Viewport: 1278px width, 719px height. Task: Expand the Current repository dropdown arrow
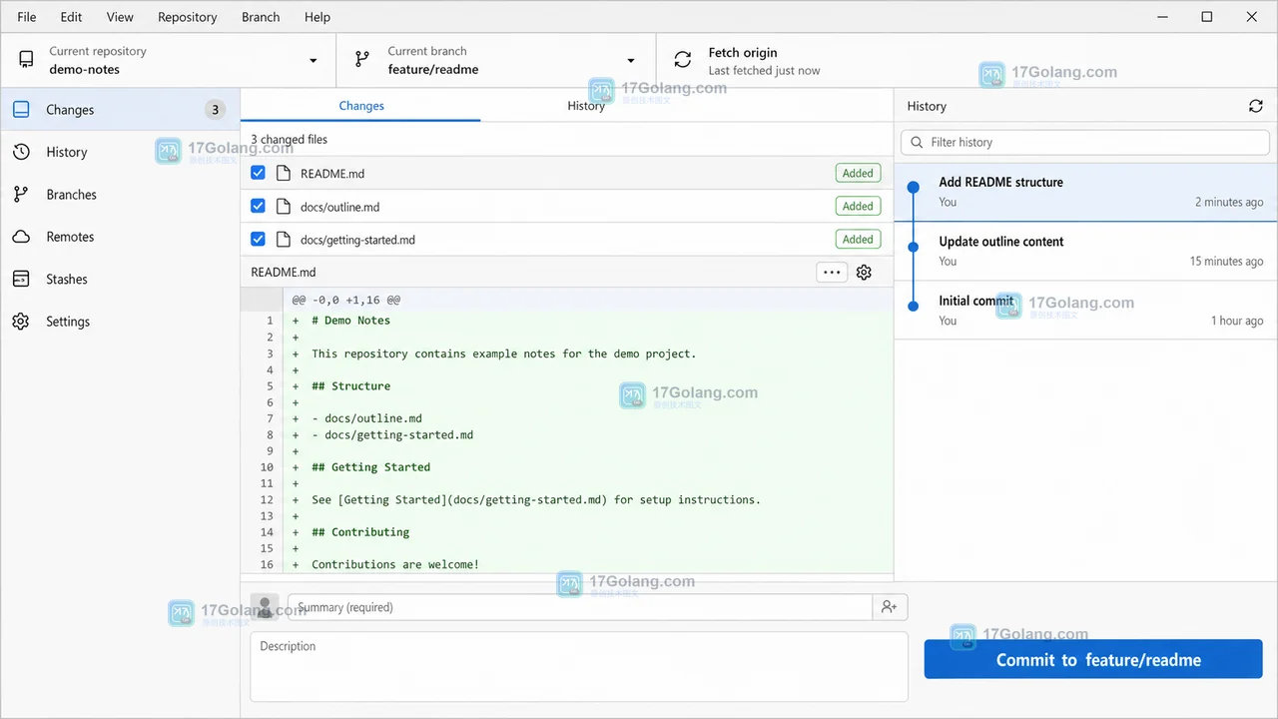click(313, 61)
